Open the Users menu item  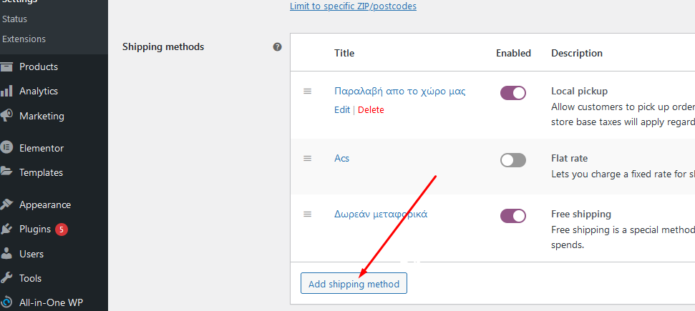(x=31, y=254)
